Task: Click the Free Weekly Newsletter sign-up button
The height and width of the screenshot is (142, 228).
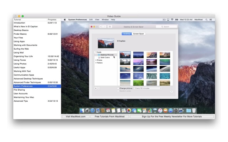Action: (172, 116)
